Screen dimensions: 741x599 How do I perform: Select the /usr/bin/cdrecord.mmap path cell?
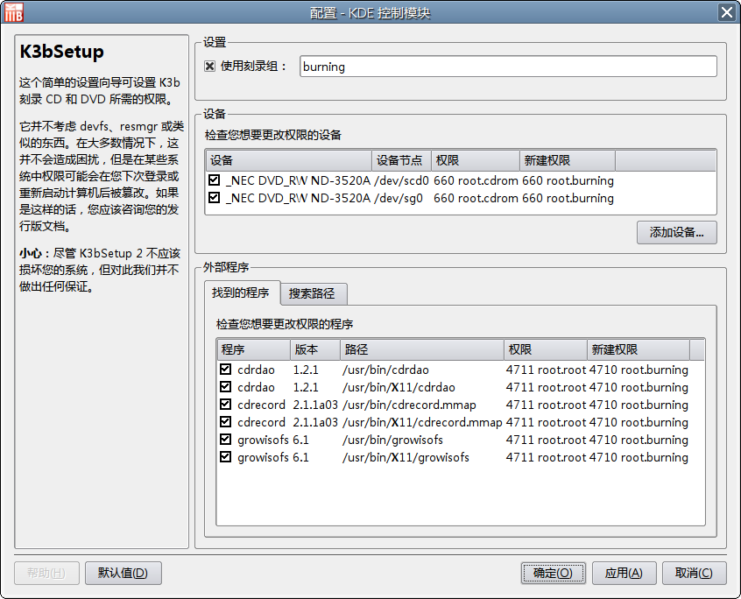409,405
